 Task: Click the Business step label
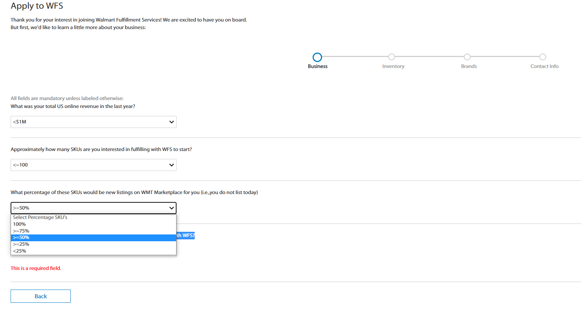(318, 66)
